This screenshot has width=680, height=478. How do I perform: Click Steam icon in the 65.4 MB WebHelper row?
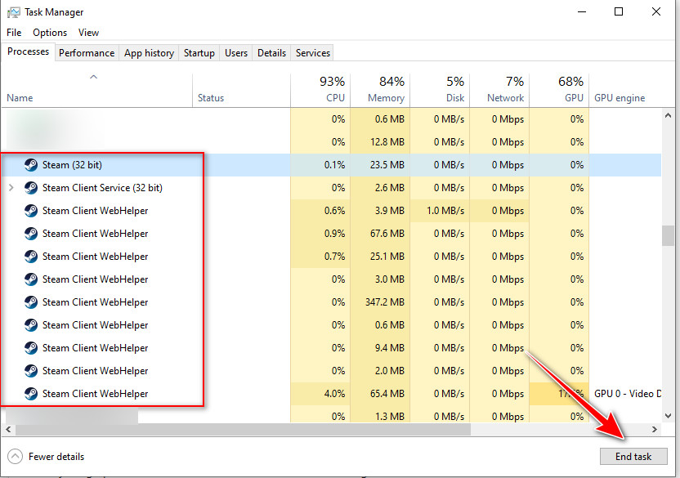point(31,394)
